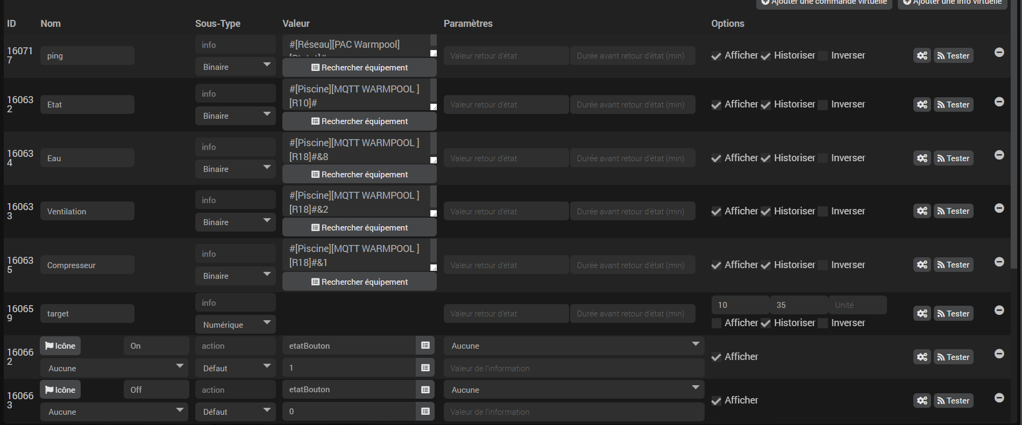1022x425 pixels.
Task: Uncheck Afficher for the Eau command
Action: [x=716, y=159]
